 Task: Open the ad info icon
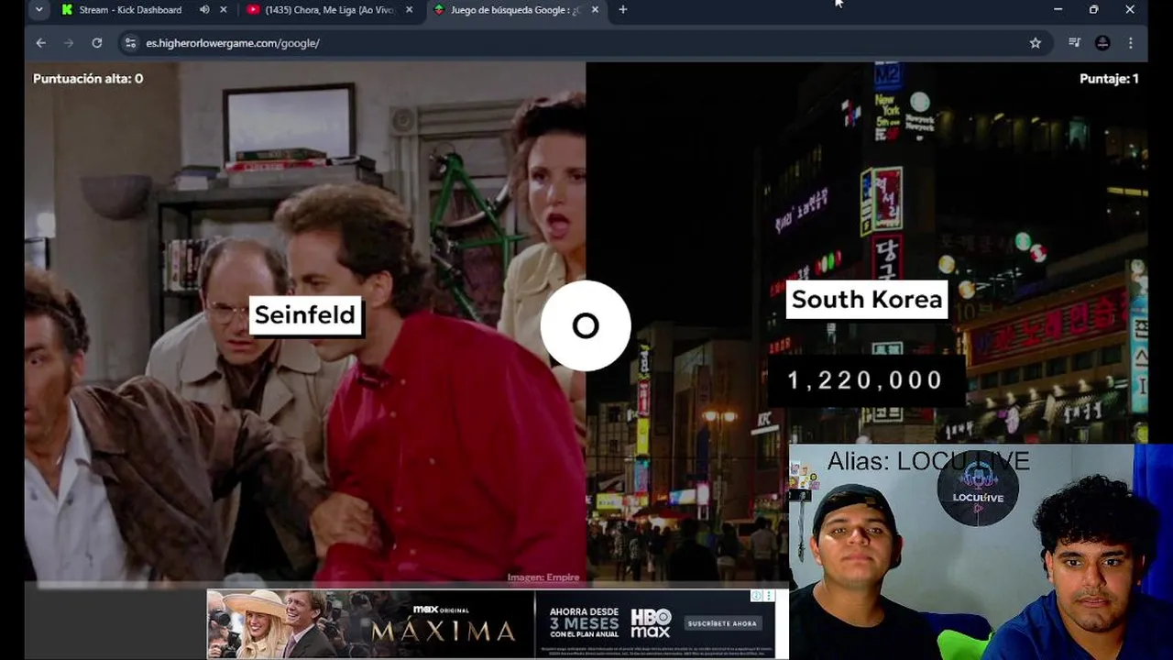click(757, 596)
